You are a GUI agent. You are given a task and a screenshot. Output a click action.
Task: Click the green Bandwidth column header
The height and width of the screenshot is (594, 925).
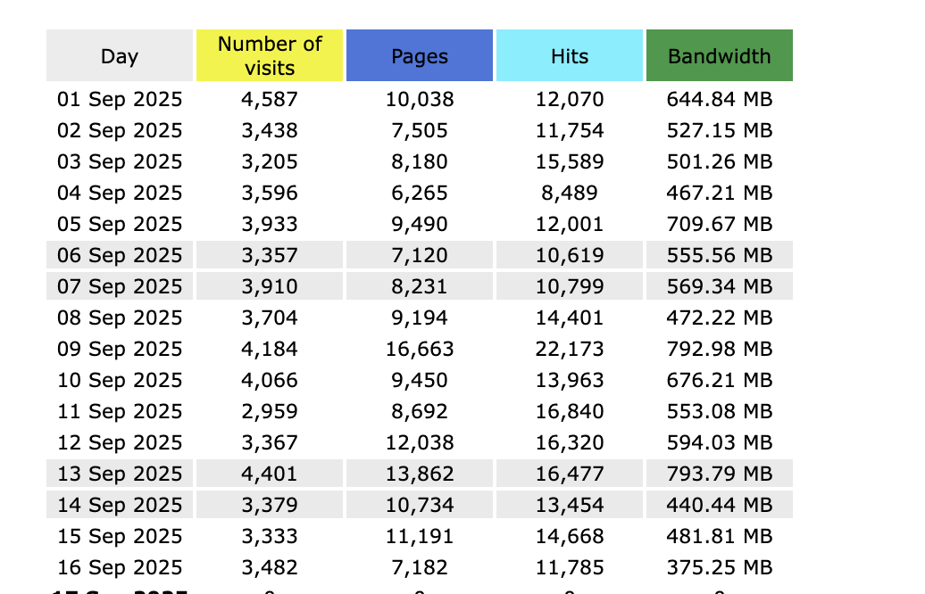tap(720, 56)
